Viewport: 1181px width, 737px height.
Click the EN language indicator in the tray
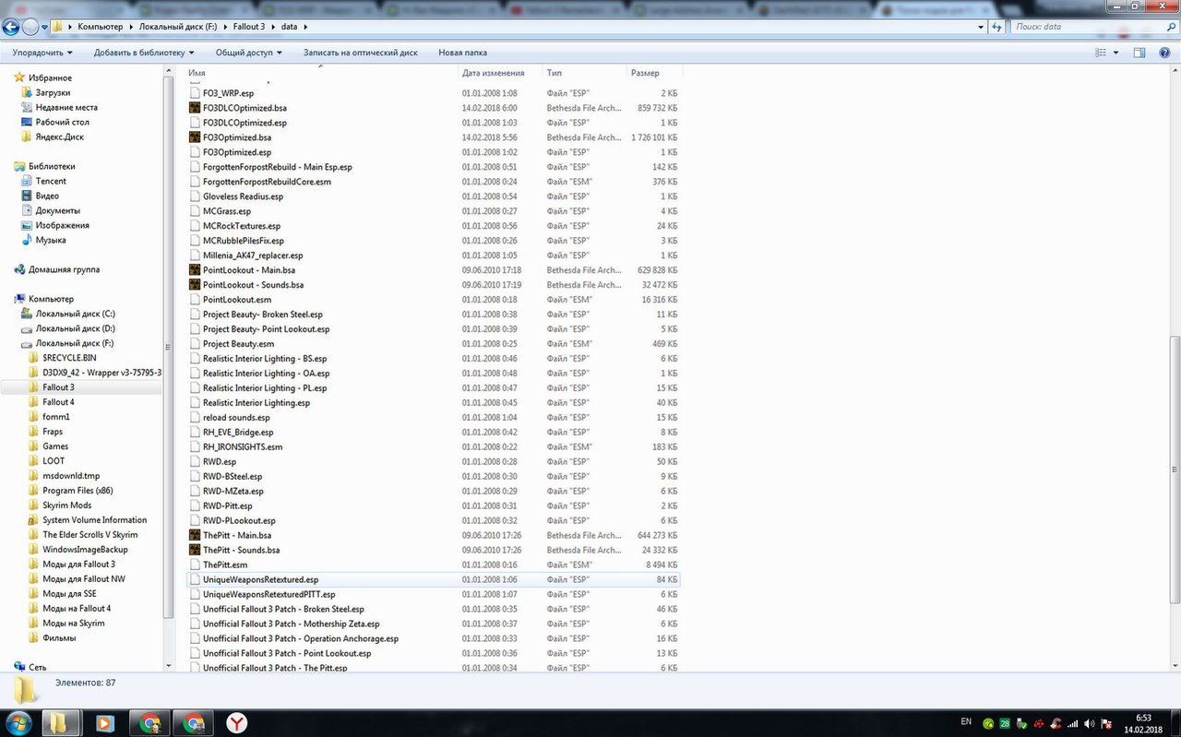pyautogui.click(x=966, y=720)
